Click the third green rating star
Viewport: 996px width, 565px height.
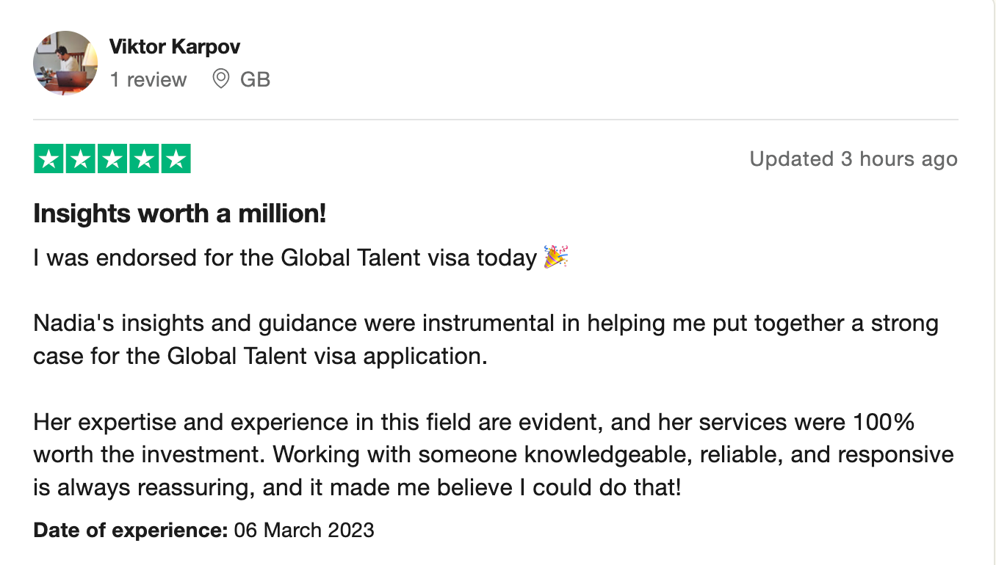(112, 158)
